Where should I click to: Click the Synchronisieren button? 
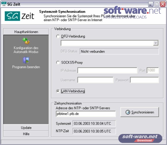tap(140, 112)
